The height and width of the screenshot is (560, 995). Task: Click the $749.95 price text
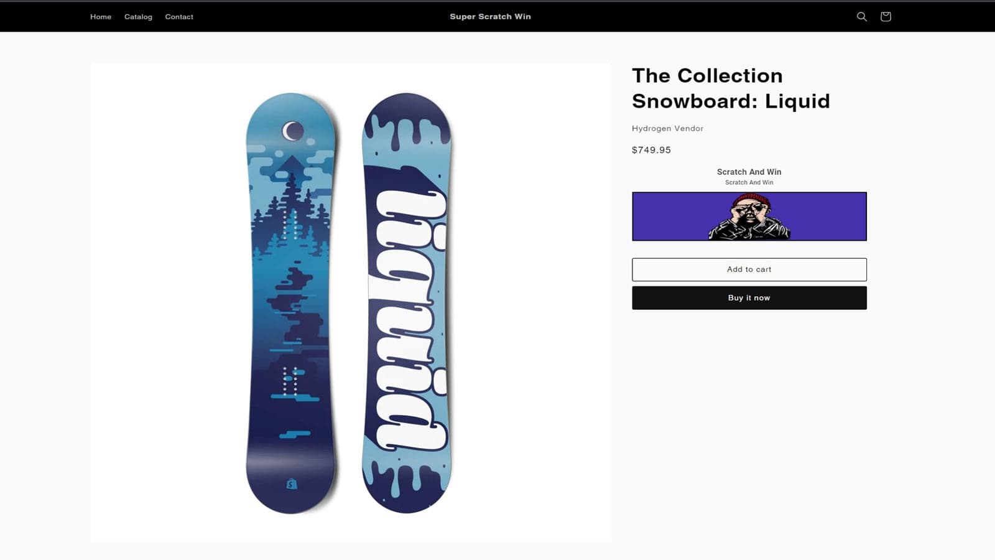pyautogui.click(x=651, y=150)
